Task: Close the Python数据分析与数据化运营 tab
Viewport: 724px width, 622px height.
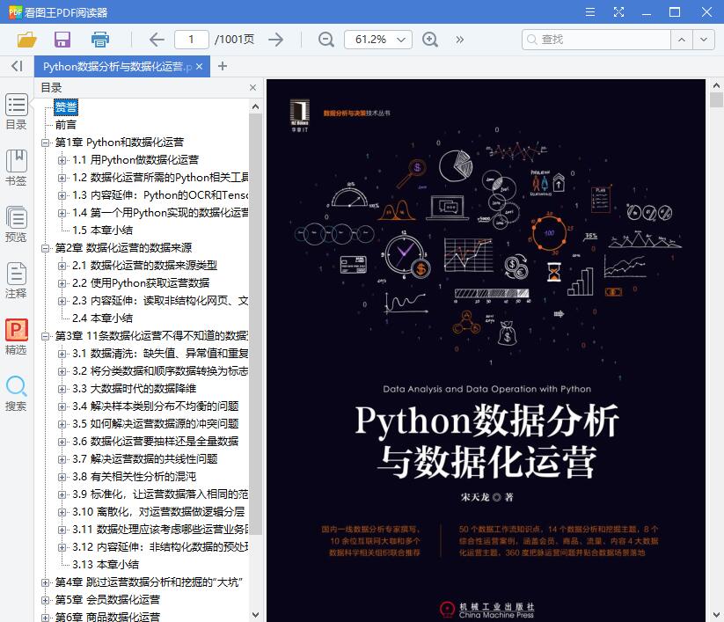Action: point(199,67)
